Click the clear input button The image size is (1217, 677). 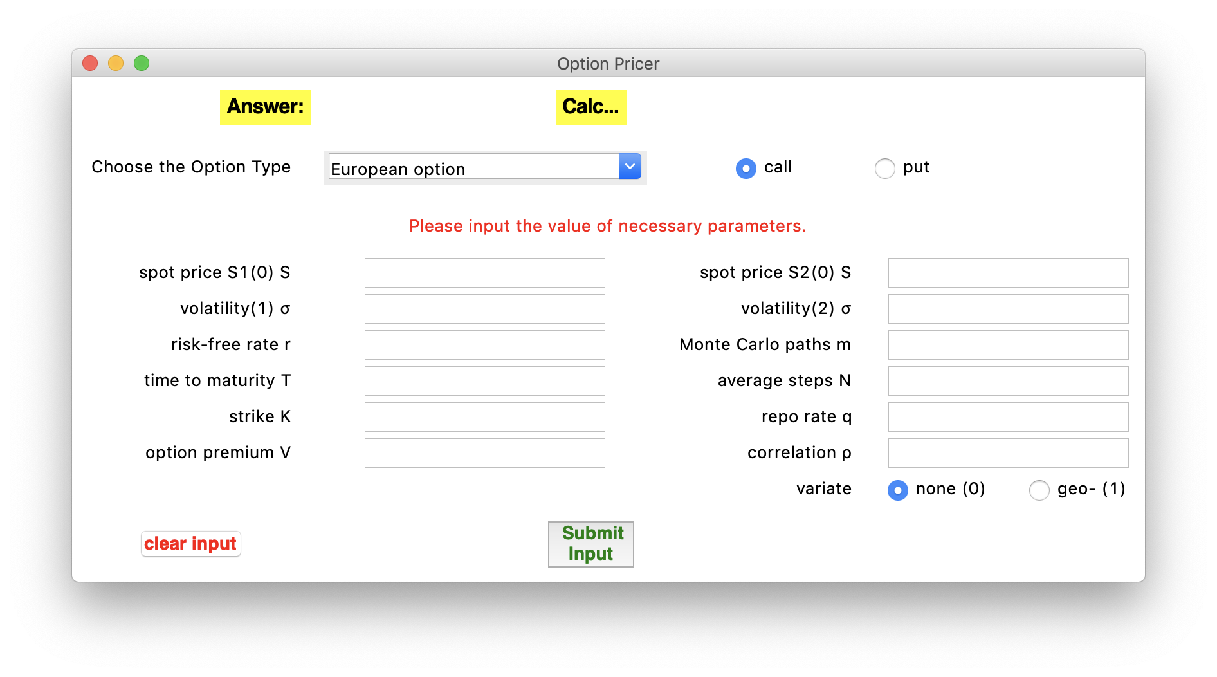click(190, 544)
